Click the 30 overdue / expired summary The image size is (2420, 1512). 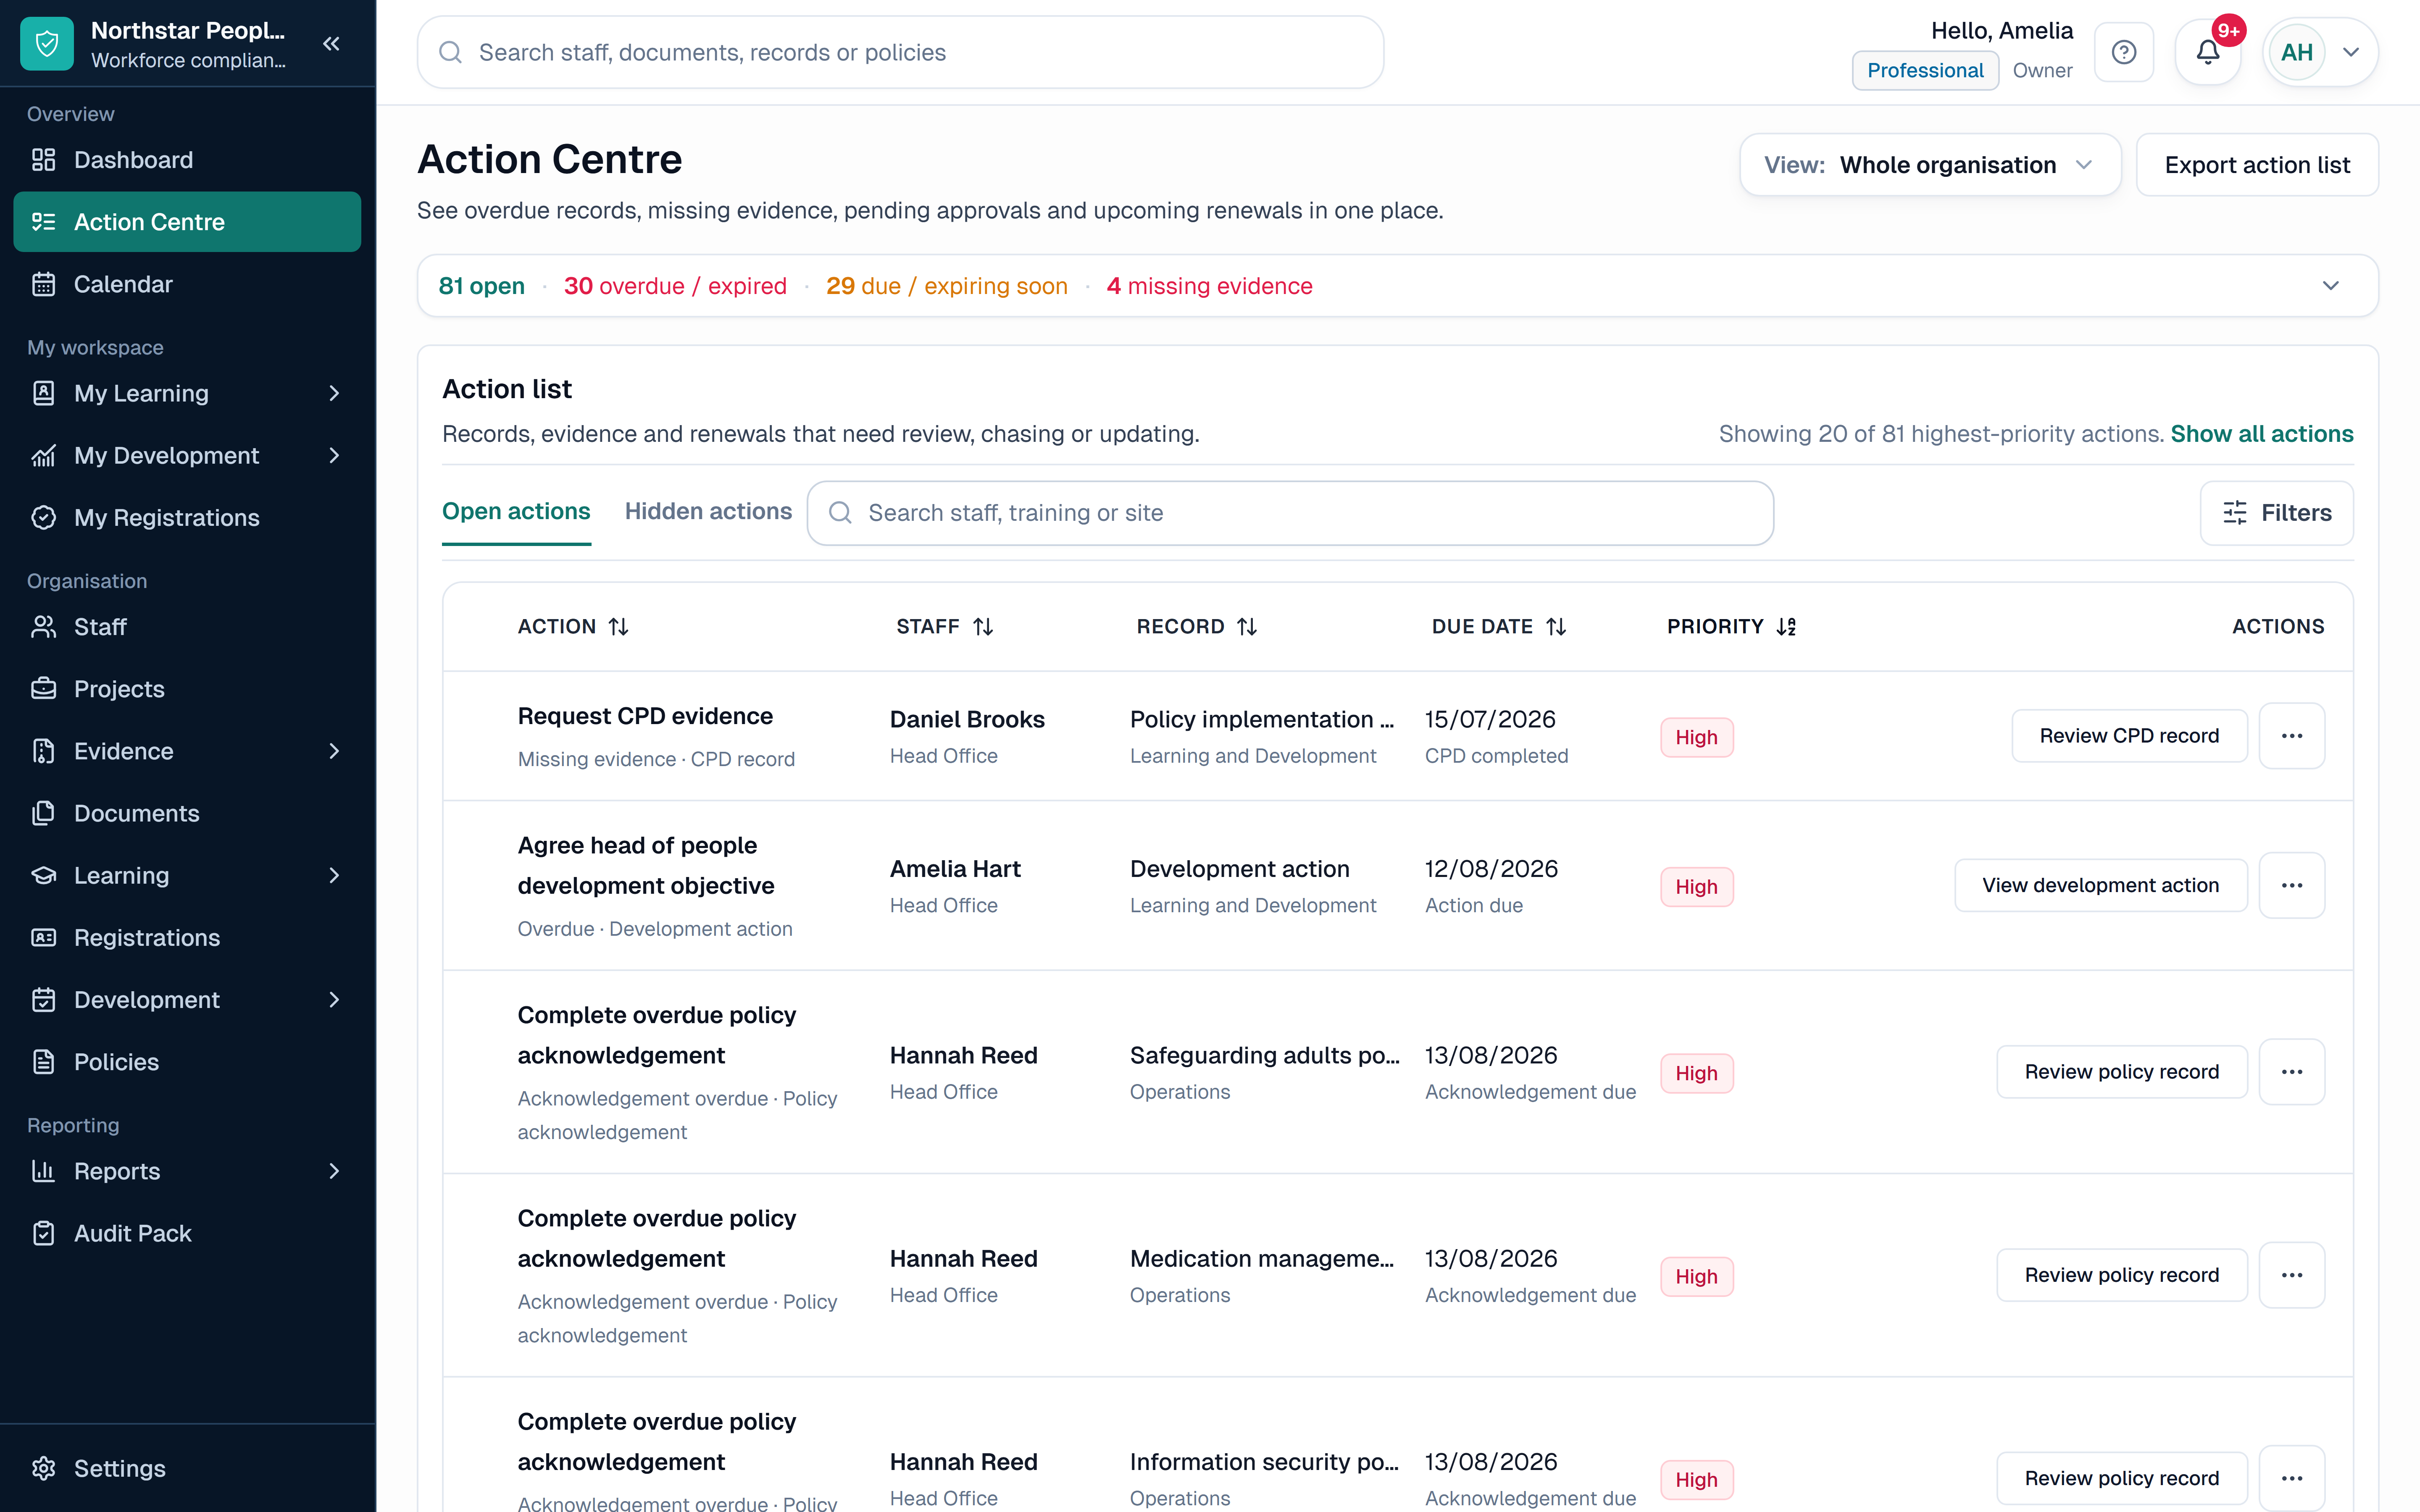tap(675, 286)
